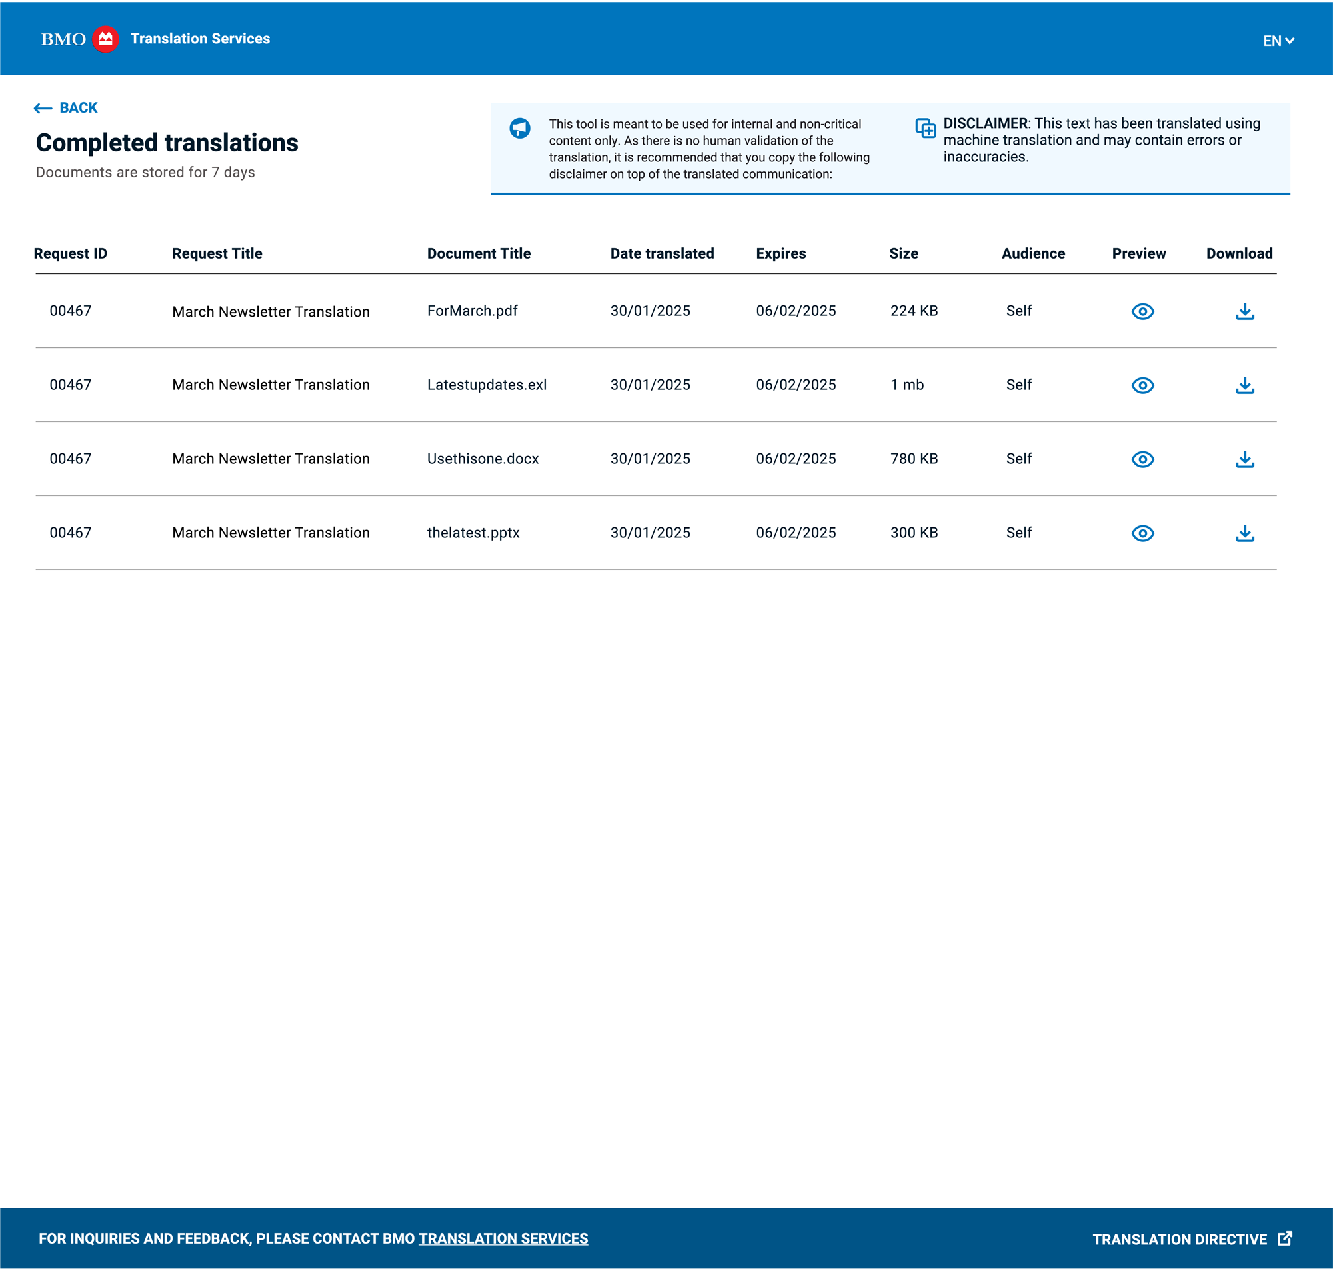Preview the thelatest.pptx document
1333x1269 pixels.
[x=1142, y=533]
